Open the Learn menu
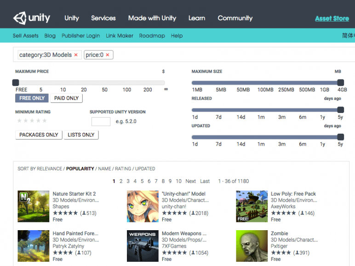Screen dimensions: 355x266 (x=197, y=18)
